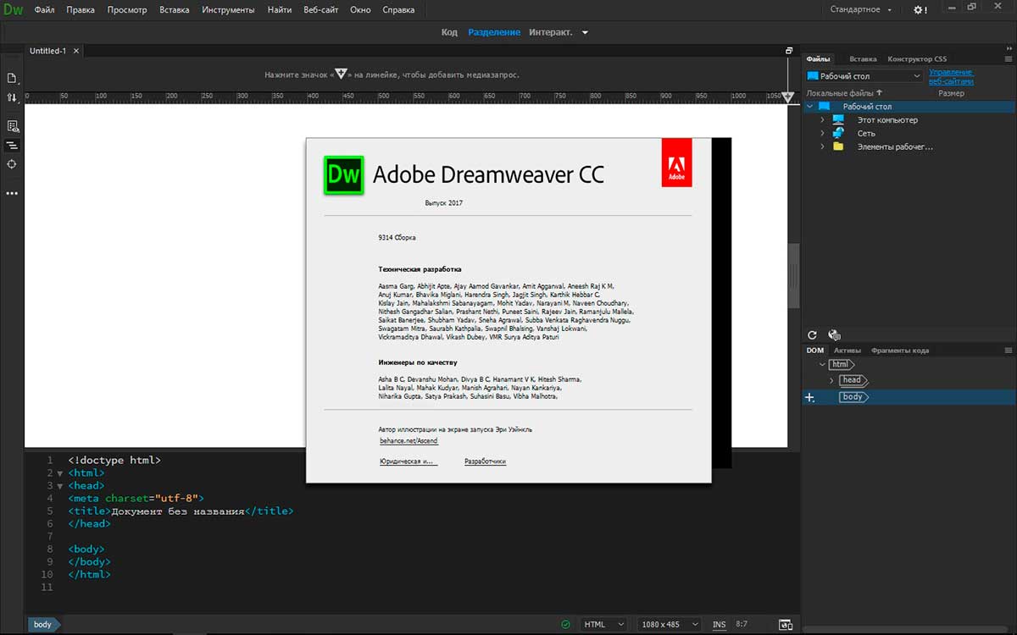Screen dimensions: 1017x635
Task: Click the Live View options icon
Action: (x=12, y=126)
